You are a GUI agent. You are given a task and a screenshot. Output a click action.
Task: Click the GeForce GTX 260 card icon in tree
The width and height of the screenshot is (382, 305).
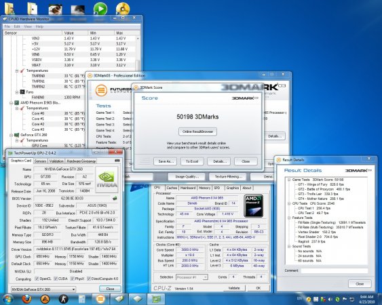click(16, 135)
